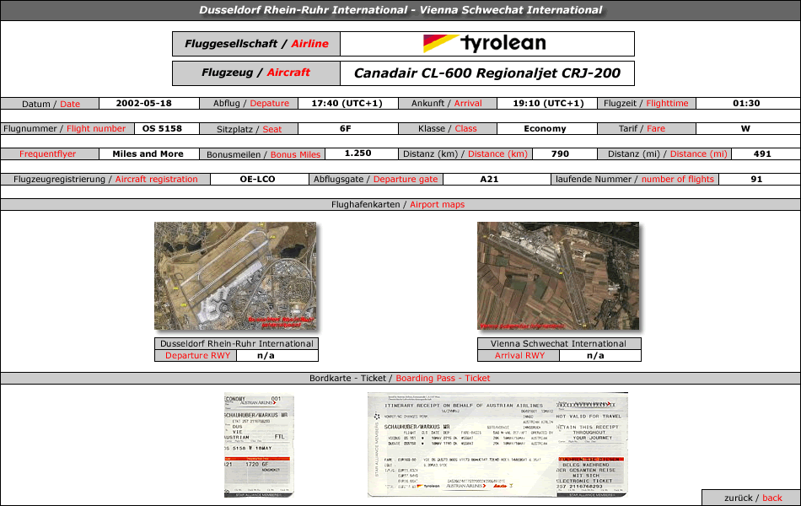
Task: Click the Vienna Schwechat International caption label
Action: pos(558,343)
